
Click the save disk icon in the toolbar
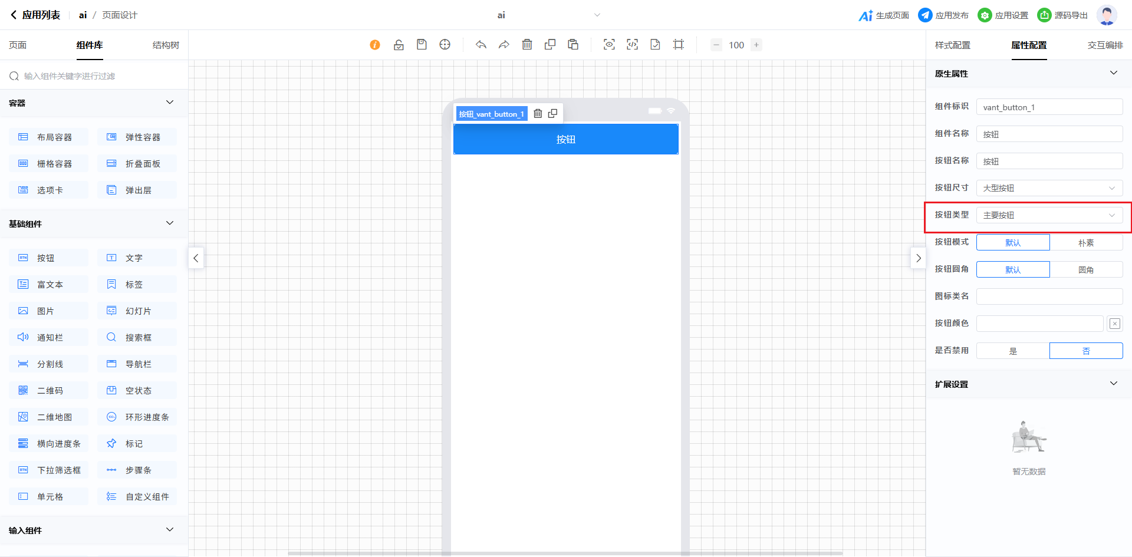pyautogui.click(x=422, y=45)
